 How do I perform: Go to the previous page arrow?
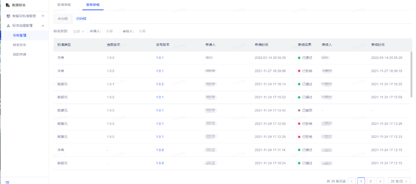coord(352,181)
